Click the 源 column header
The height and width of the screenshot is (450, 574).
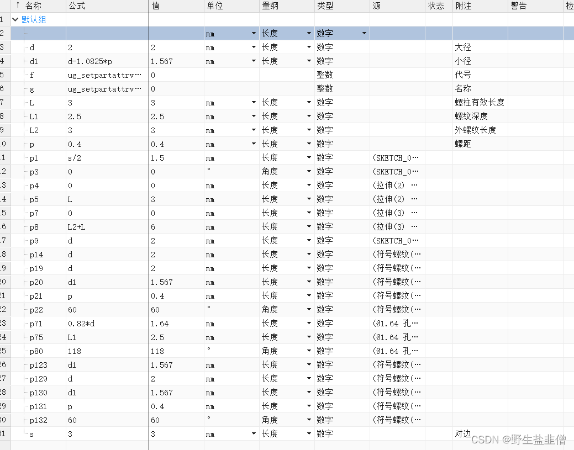click(x=376, y=6)
